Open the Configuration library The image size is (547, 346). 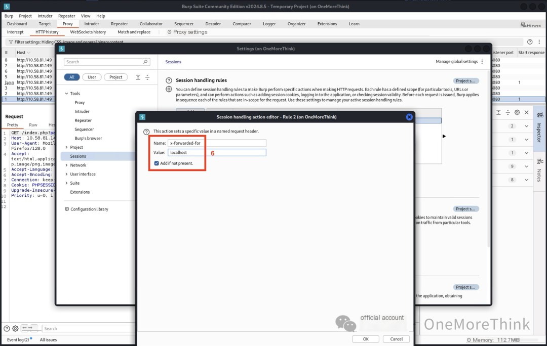coord(87,209)
